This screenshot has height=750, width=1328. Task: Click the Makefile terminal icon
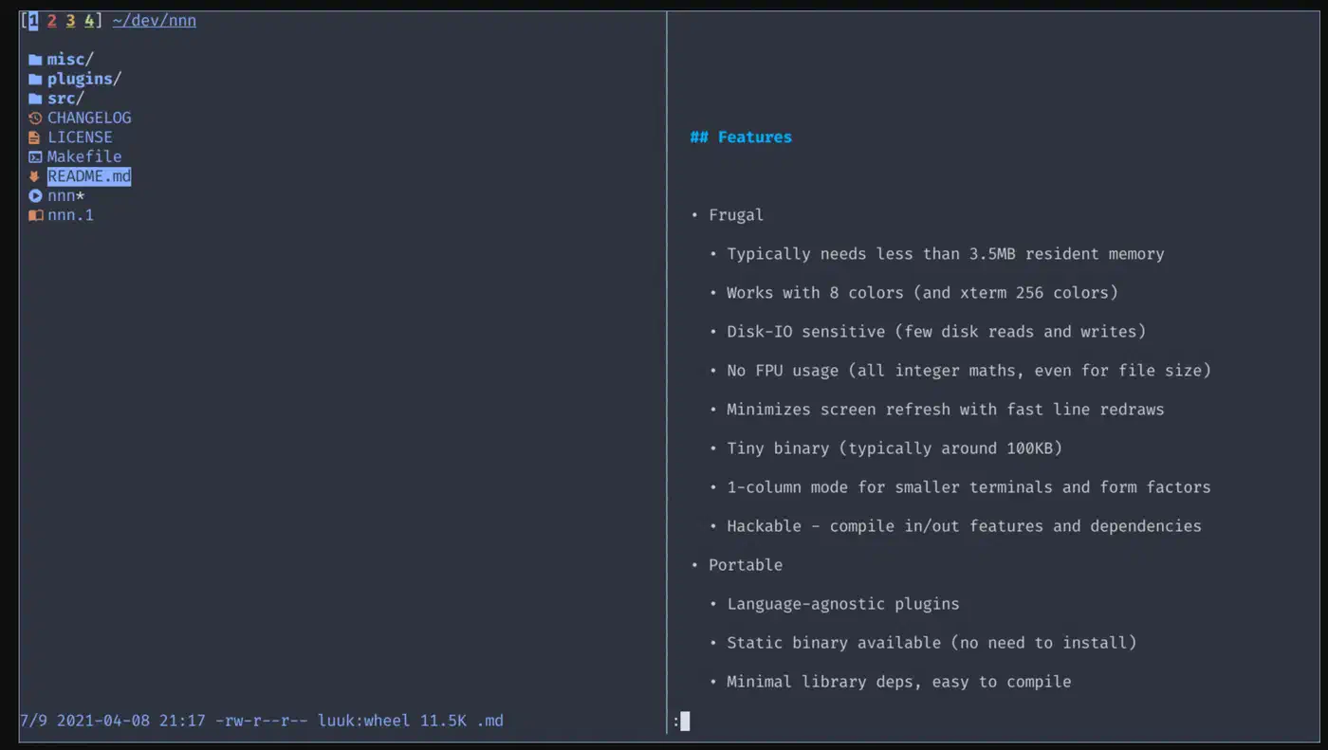[35, 157]
